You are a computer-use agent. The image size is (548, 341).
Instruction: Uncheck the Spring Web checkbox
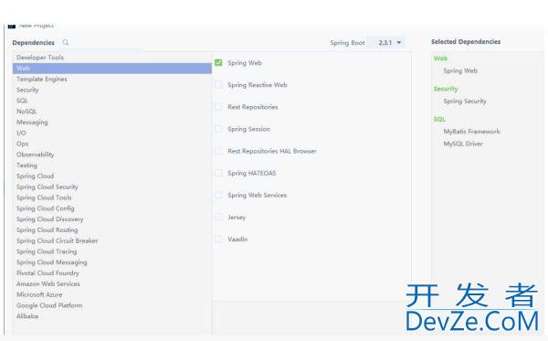click(218, 62)
